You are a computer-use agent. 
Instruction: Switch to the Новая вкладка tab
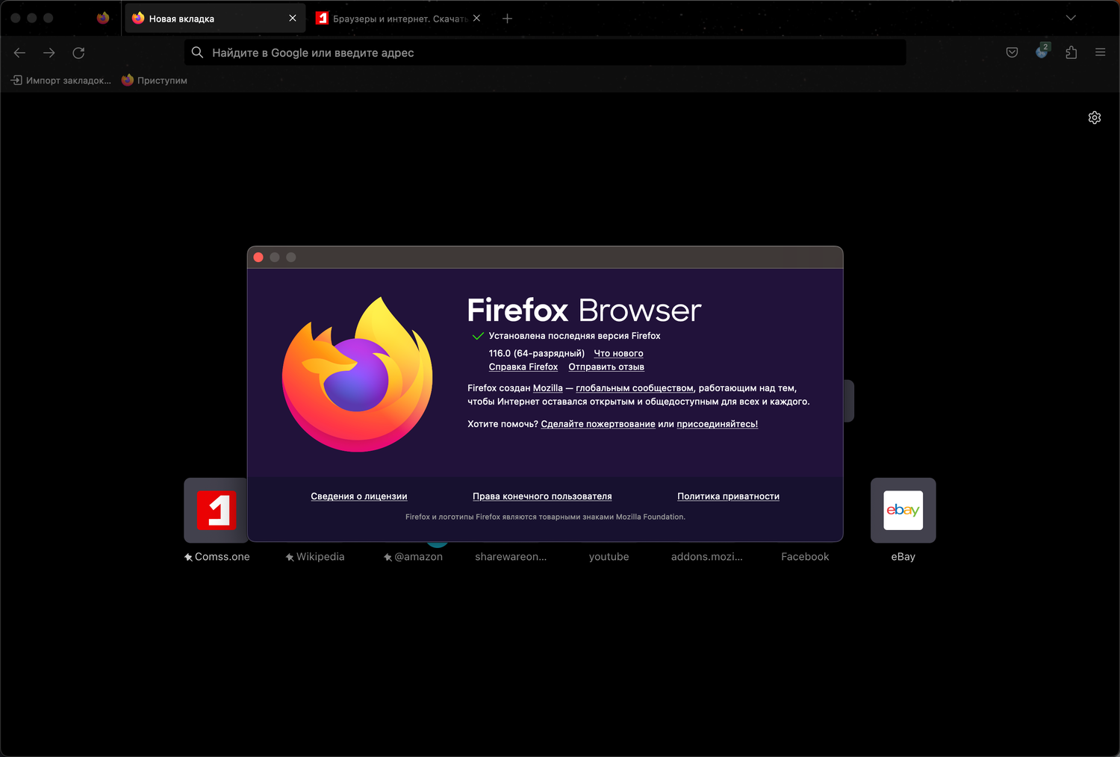(x=215, y=18)
